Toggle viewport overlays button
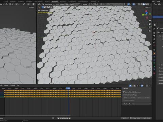The width and height of the screenshot is (163, 122). 134,4
